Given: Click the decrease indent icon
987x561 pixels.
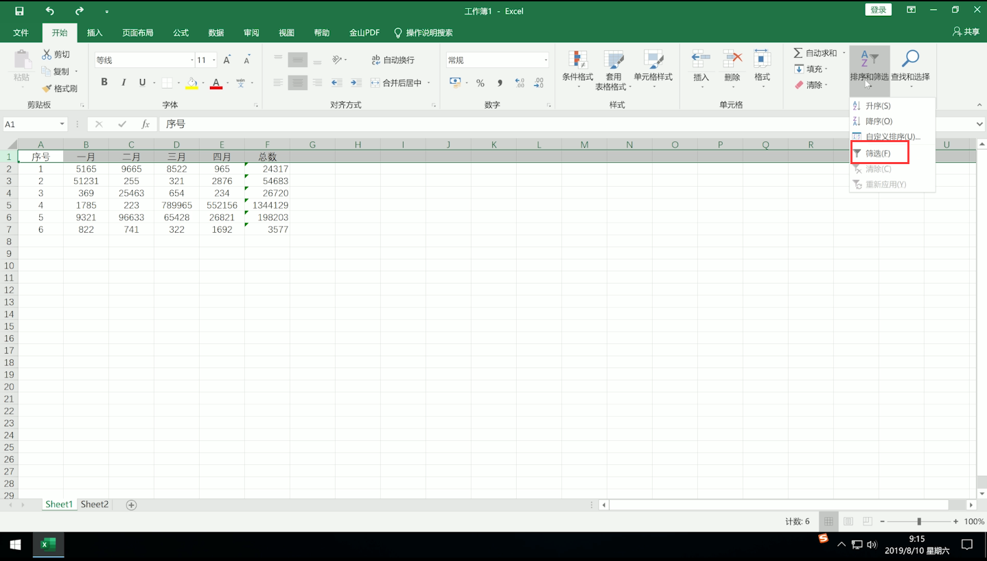Looking at the screenshot, I should pyautogui.click(x=337, y=83).
